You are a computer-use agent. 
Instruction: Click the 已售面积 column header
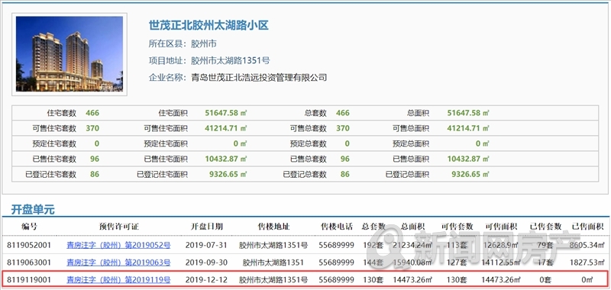click(x=587, y=227)
